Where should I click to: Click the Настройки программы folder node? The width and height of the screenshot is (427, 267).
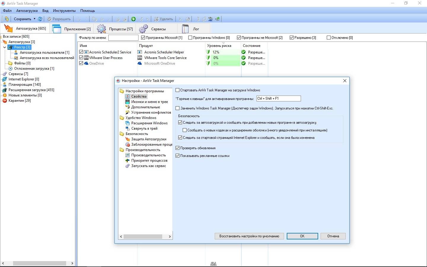(145, 91)
